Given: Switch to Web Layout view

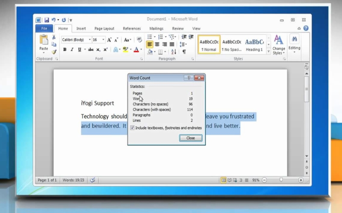Looking at the screenshot, I should click(235, 180).
